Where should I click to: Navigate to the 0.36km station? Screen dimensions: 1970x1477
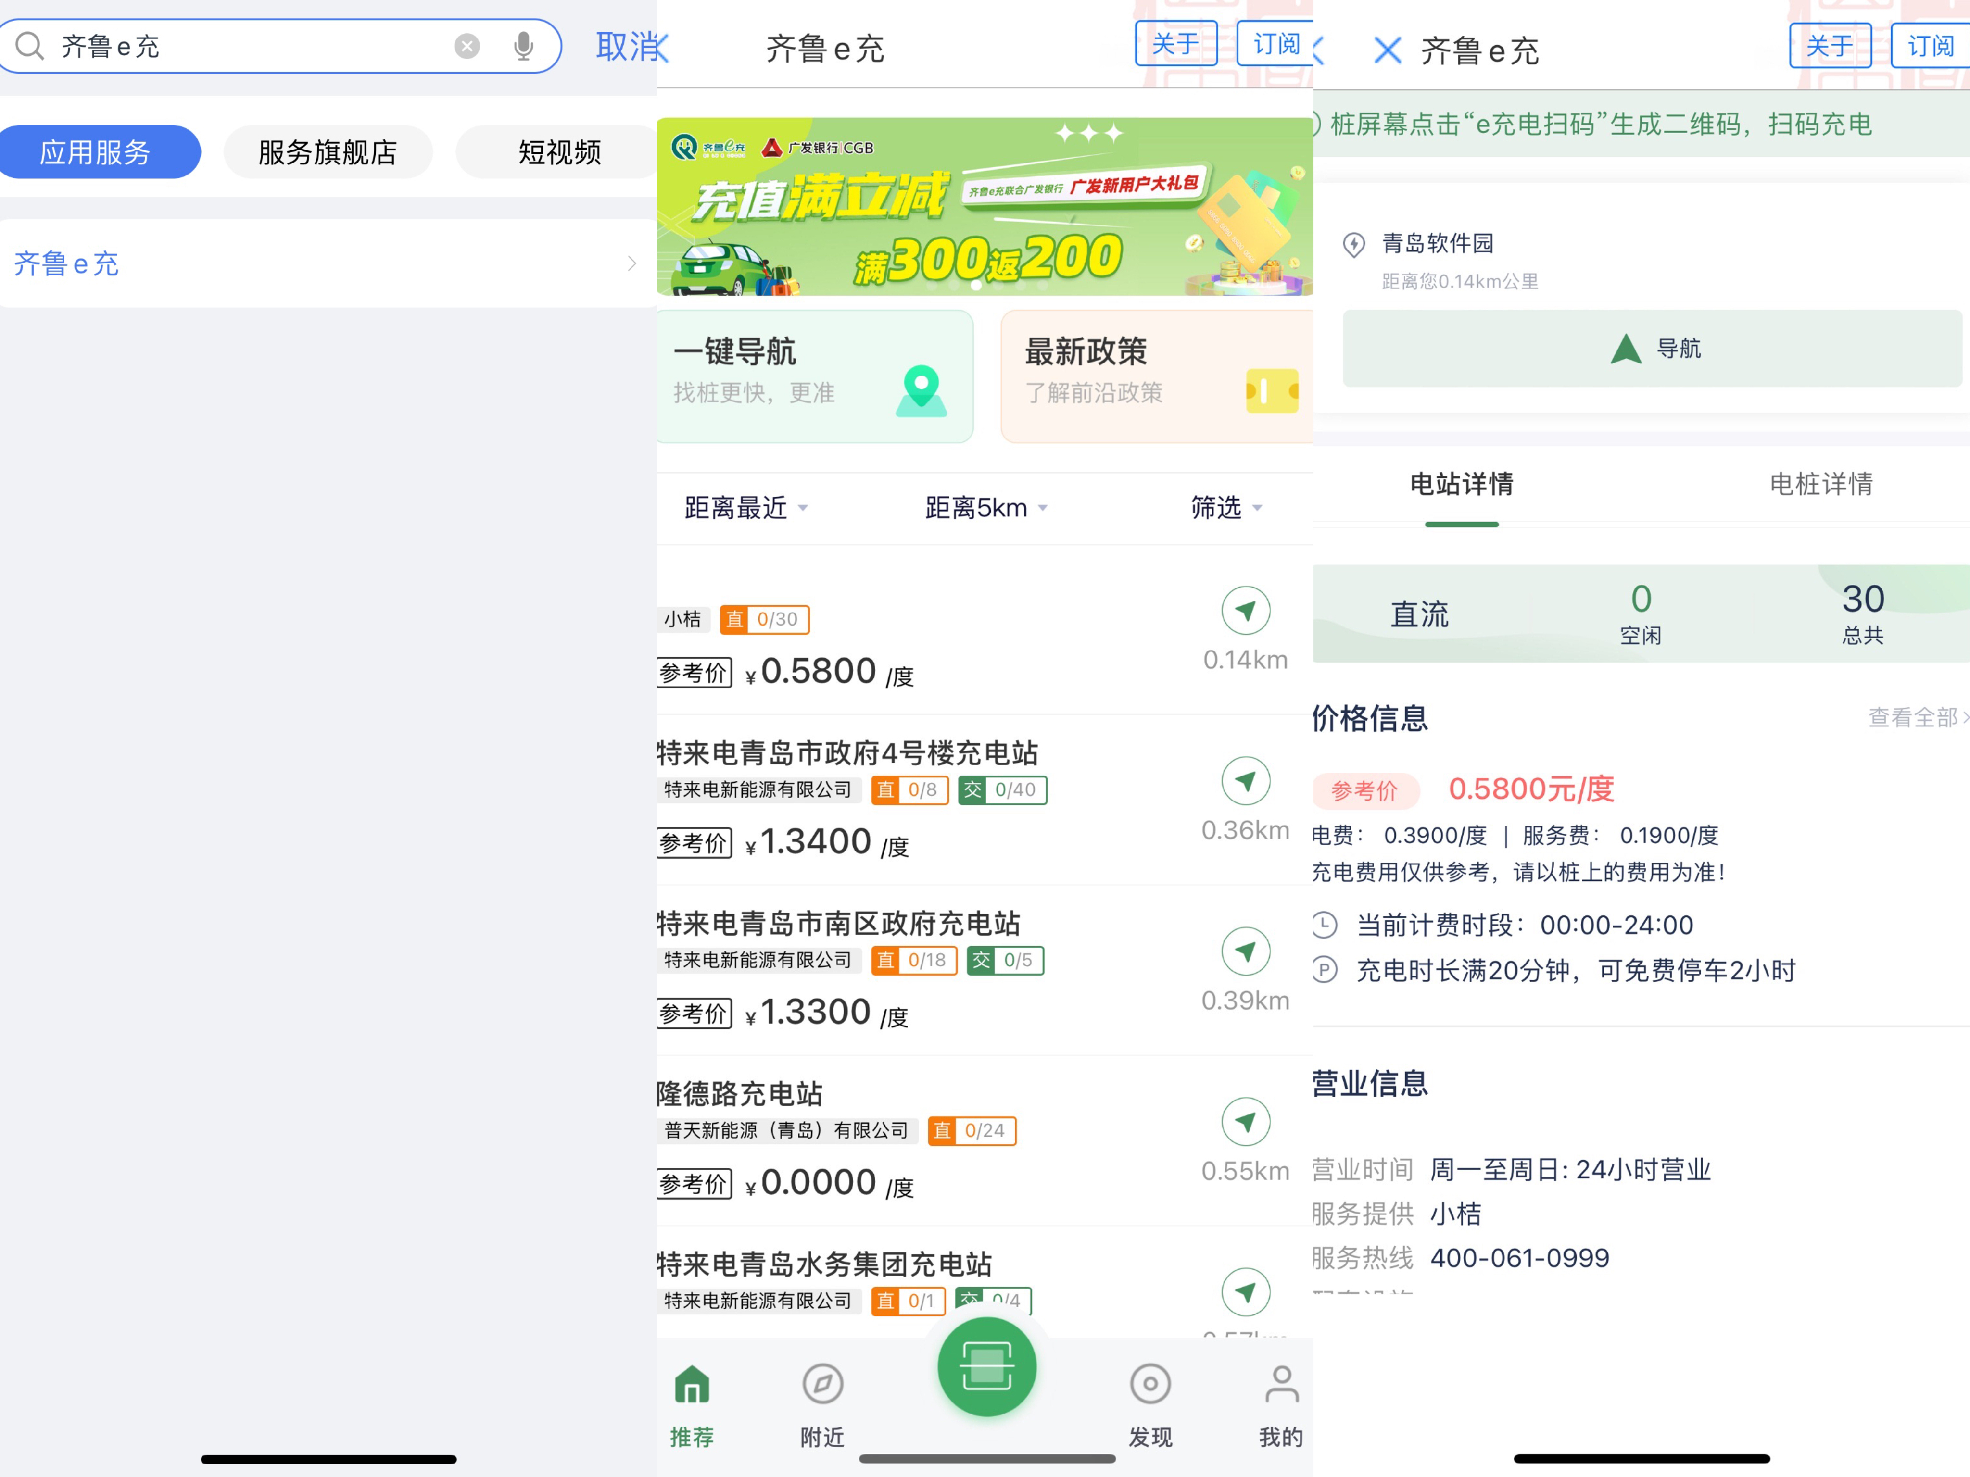[1246, 781]
